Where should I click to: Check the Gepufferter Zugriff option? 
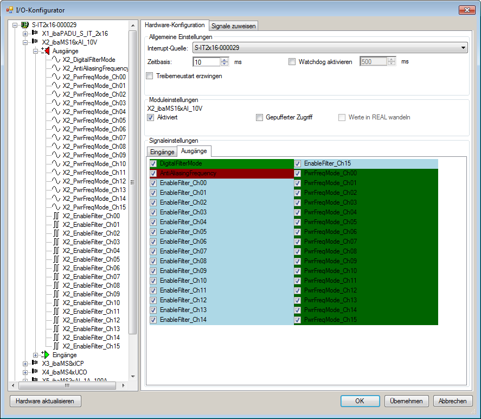260,117
